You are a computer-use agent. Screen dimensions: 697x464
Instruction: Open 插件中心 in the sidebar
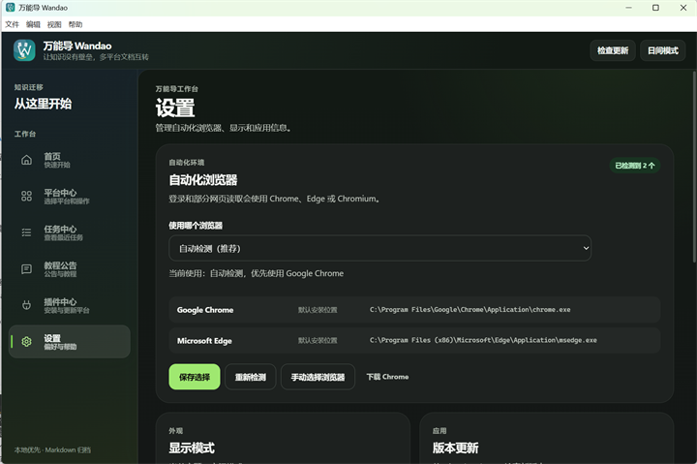tap(70, 305)
